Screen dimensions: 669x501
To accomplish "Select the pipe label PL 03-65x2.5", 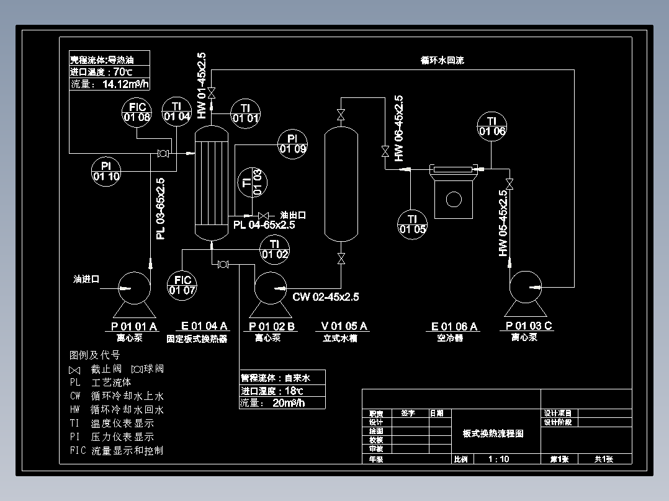I will pos(160,208).
